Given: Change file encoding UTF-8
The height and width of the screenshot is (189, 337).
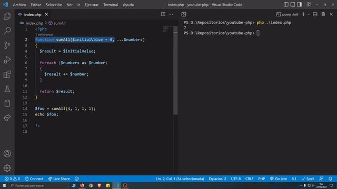Looking at the screenshot, I should 236,178.
